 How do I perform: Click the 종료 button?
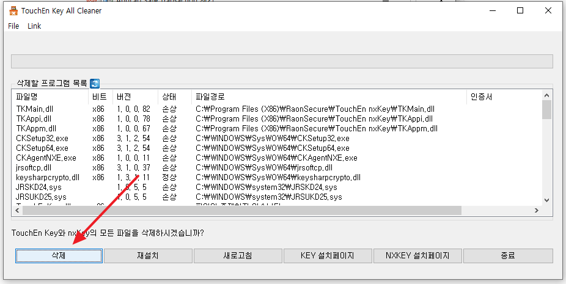pos(508,256)
